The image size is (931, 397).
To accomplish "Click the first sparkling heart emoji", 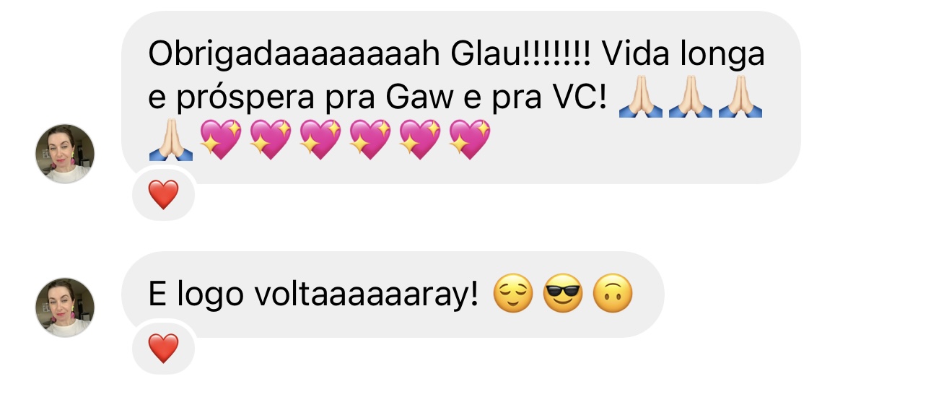I will pos(221,140).
